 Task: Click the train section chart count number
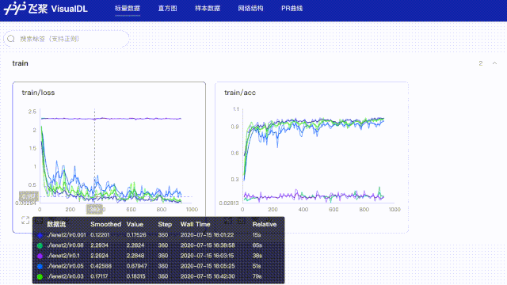481,63
